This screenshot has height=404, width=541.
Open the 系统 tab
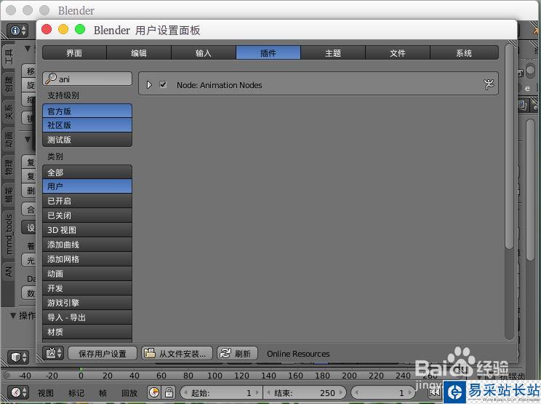coord(464,53)
